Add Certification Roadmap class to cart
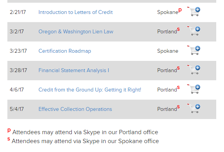The height and width of the screenshot is (152, 224). 194,50
